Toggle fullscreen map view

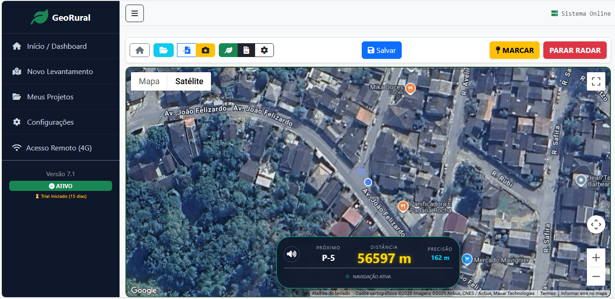[x=596, y=81]
